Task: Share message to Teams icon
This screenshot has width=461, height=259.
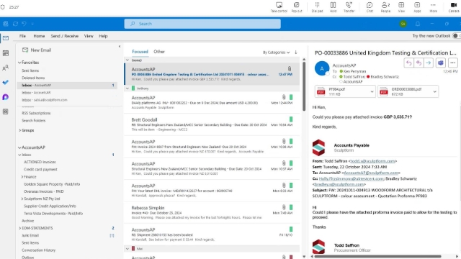Action: coord(440,63)
